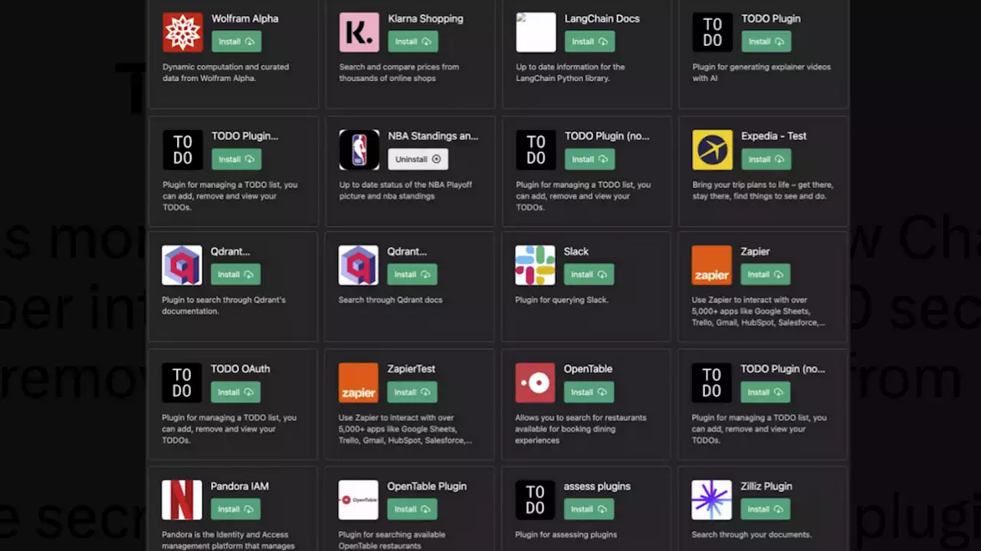Click the Zilliz Plugin starburst logo
Image resolution: width=981 pixels, height=551 pixels.
711,500
